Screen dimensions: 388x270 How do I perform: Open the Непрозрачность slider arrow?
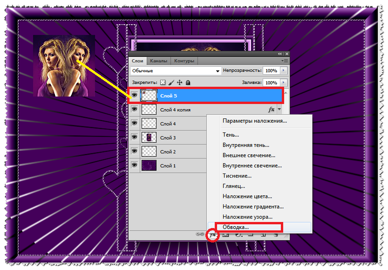click(x=284, y=70)
